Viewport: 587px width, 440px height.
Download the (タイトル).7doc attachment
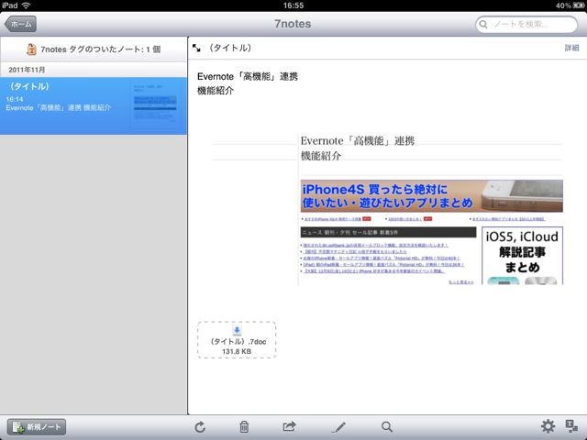(x=237, y=340)
